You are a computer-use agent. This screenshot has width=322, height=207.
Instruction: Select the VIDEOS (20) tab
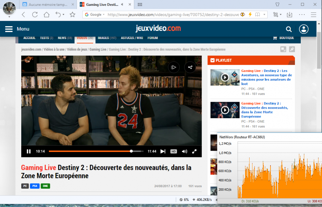point(85,38)
